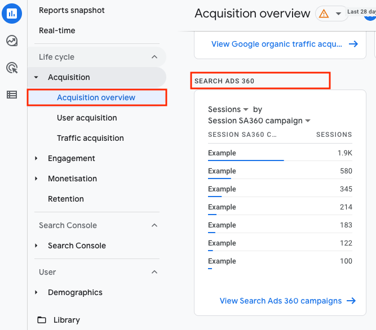The width and height of the screenshot is (376, 330).
Task: Open the Library link
Action: tap(67, 320)
